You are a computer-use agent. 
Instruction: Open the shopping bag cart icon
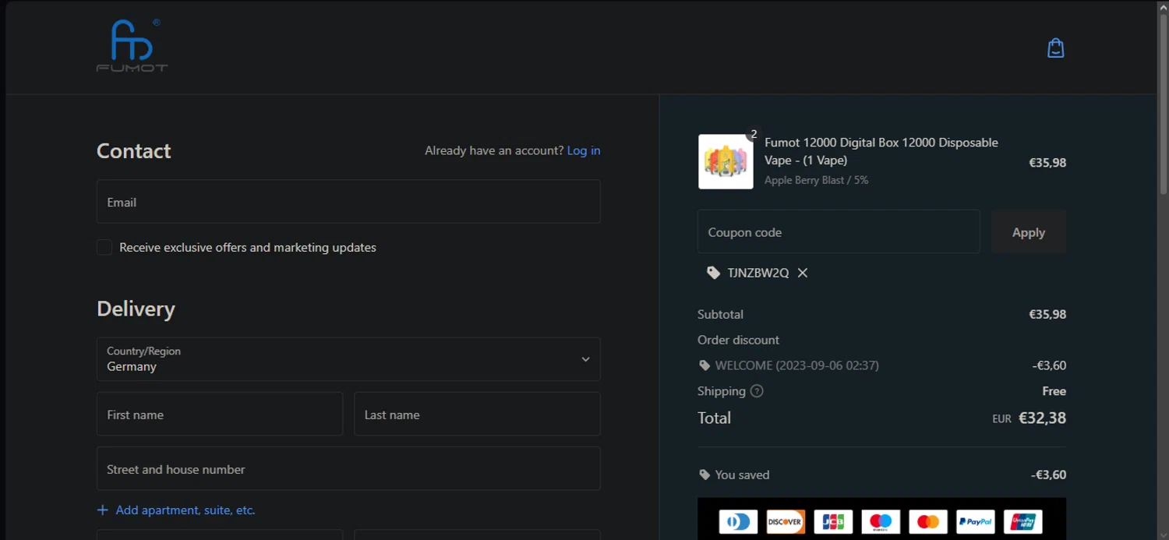pyautogui.click(x=1055, y=48)
